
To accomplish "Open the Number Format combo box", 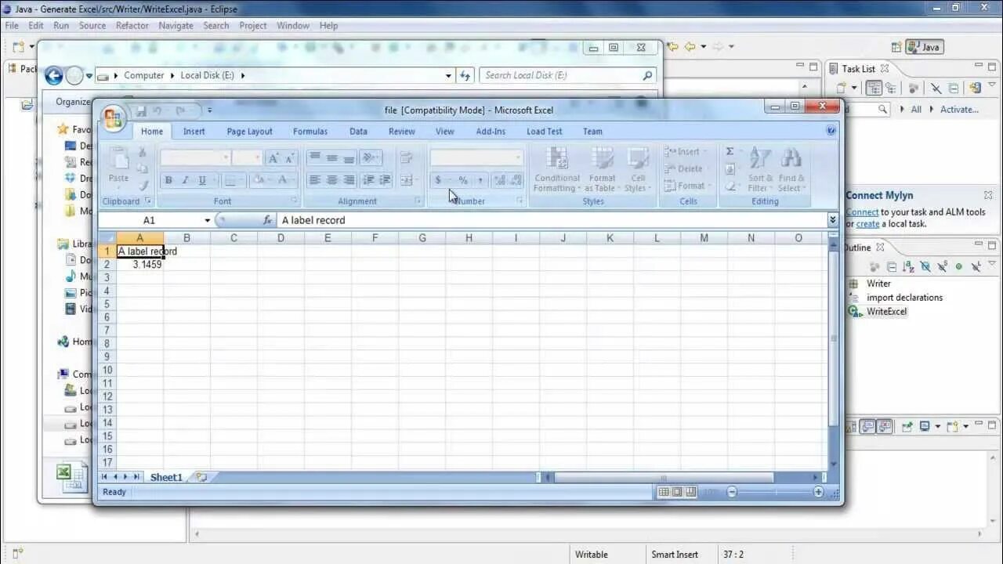I will [476, 158].
